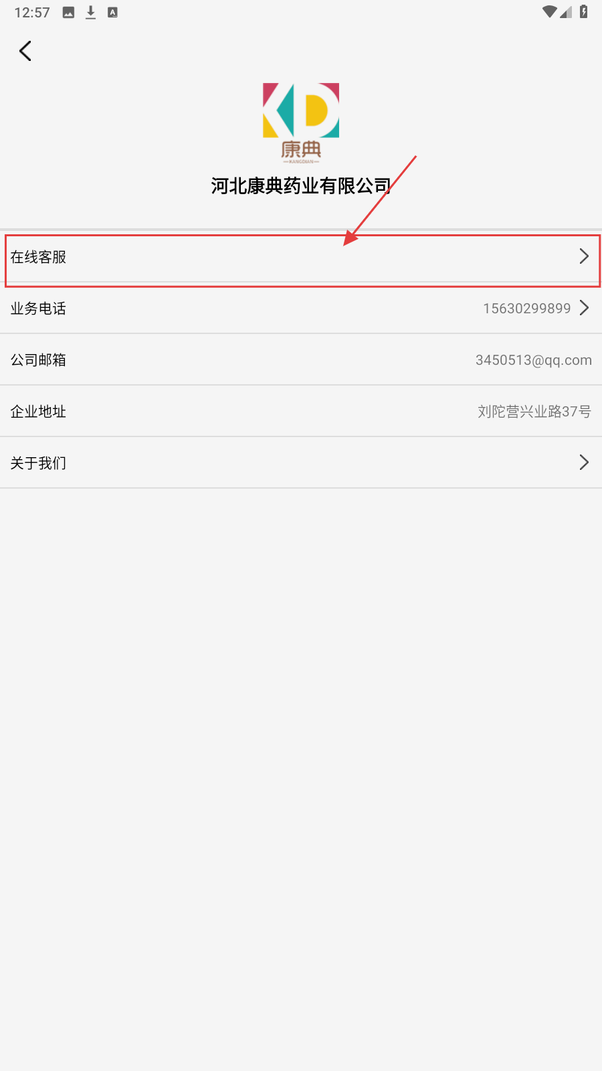Tap the cellular signal icon
The width and height of the screenshot is (602, 1071).
tap(566, 12)
